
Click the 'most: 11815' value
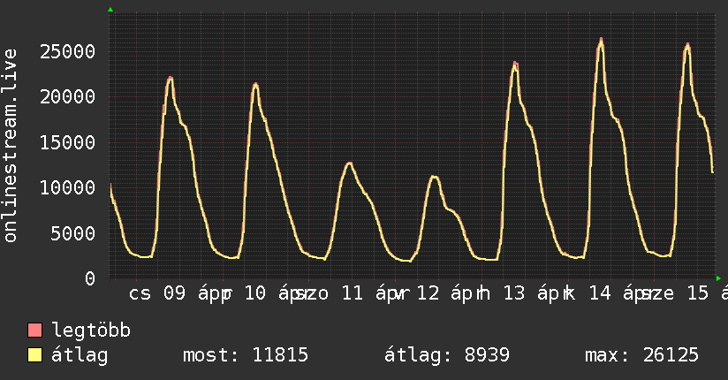[246, 355]
